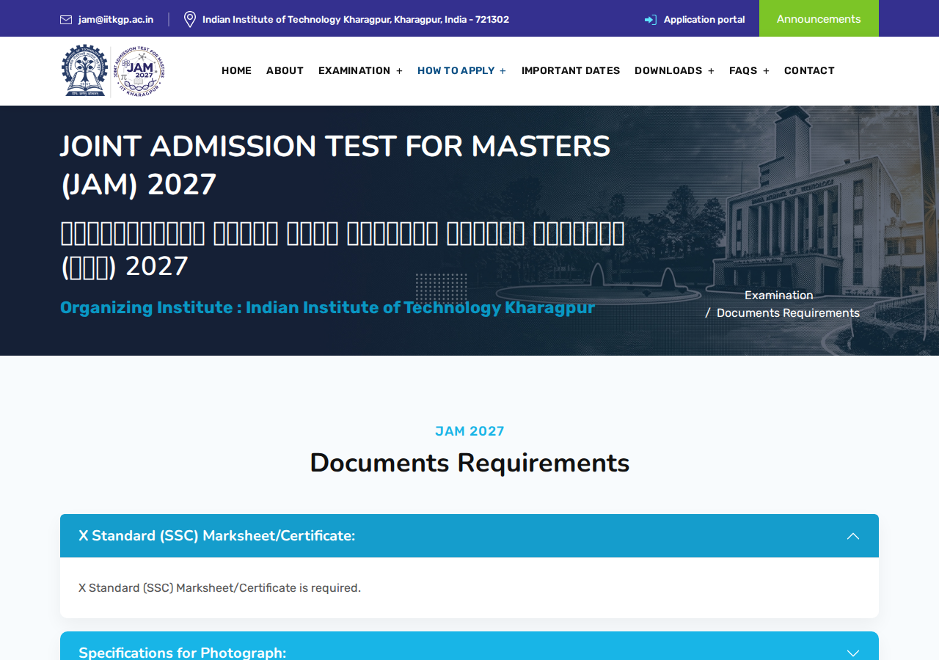939x660 pixels.
Task: Collapse the X Standard Marksheet section chevron
Action: coord(853,536)
